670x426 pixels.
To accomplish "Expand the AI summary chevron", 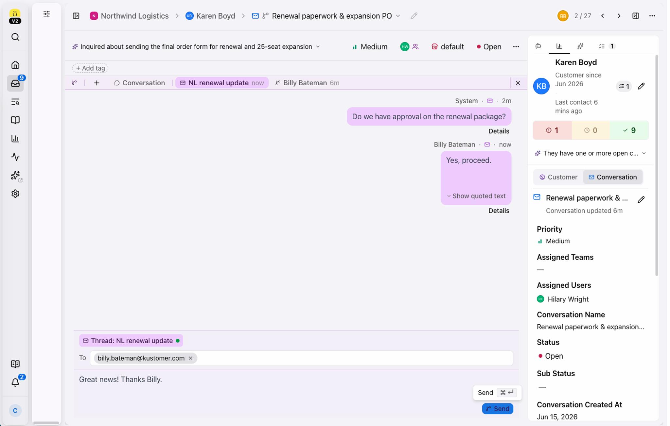I will (x=318, y=47).
